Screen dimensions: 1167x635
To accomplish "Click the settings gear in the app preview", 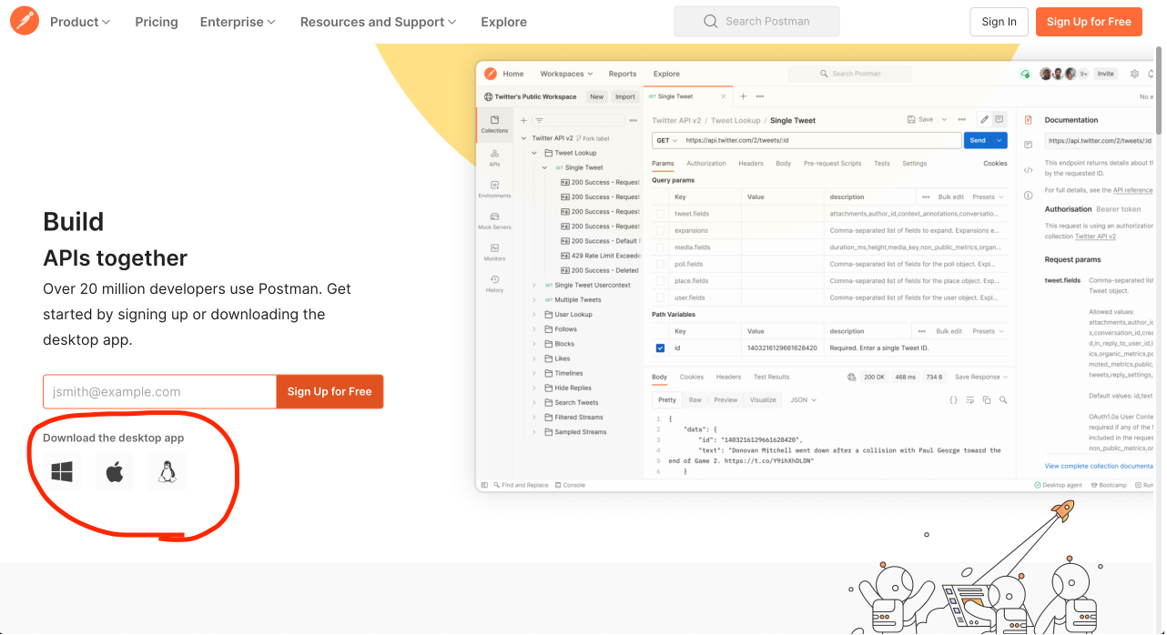I will pos(1134,74).
